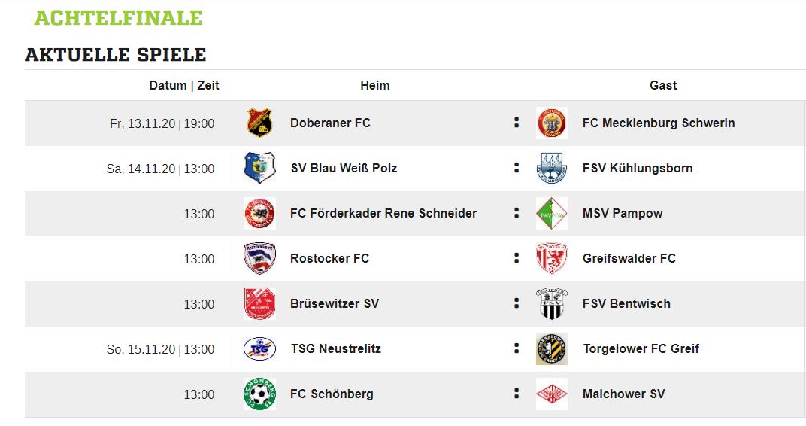The image size is (806, 426).
Task: Click the FC Schönberg football logo
Action: point(260,394)
